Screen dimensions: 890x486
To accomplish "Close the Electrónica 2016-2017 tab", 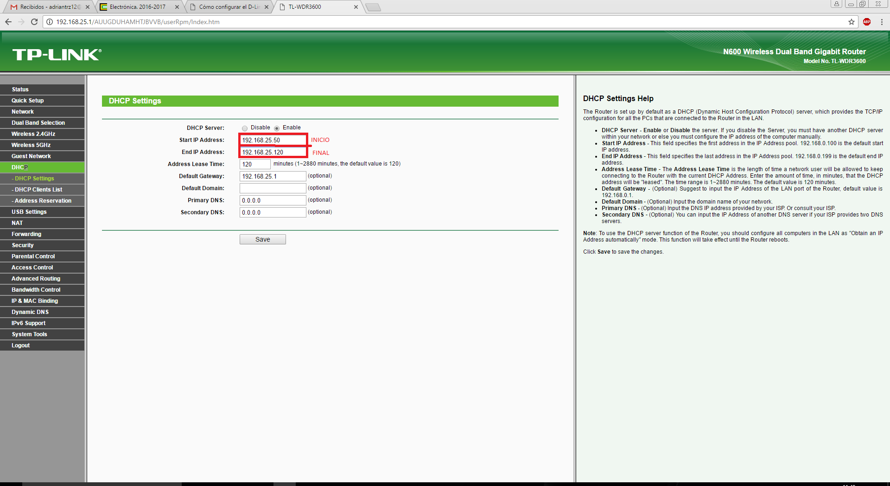I will 177,7.
